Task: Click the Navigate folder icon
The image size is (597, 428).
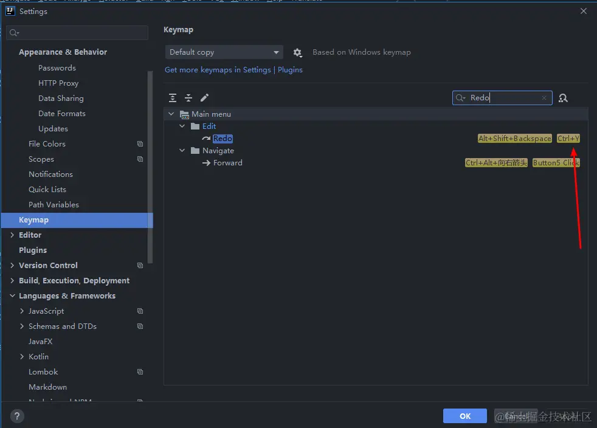Action: 195,150
